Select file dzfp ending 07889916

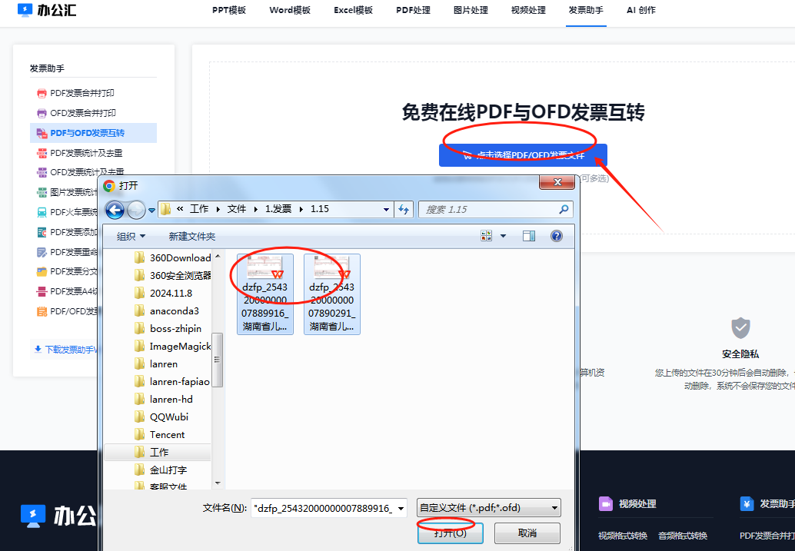[265, 294]
